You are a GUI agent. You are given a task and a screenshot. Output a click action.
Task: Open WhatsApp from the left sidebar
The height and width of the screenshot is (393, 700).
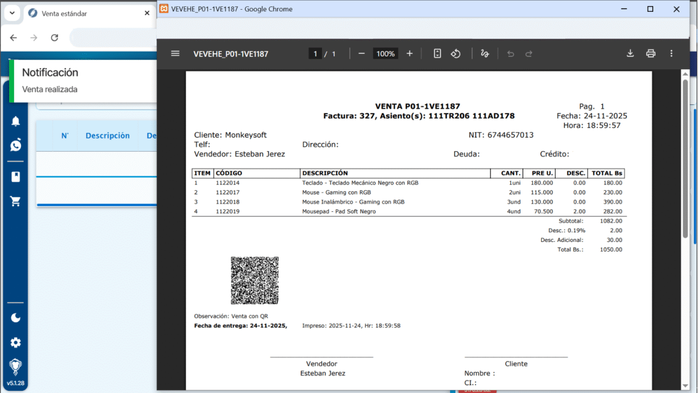(x=16, y=145)
